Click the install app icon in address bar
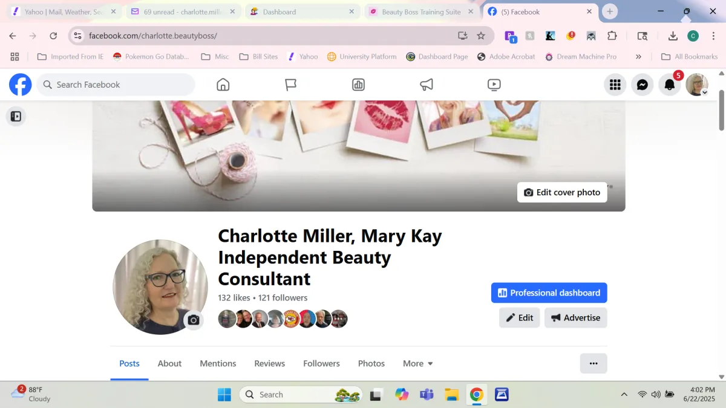The height and width of the screenshot is (408, 726). [x=463, y=36]
